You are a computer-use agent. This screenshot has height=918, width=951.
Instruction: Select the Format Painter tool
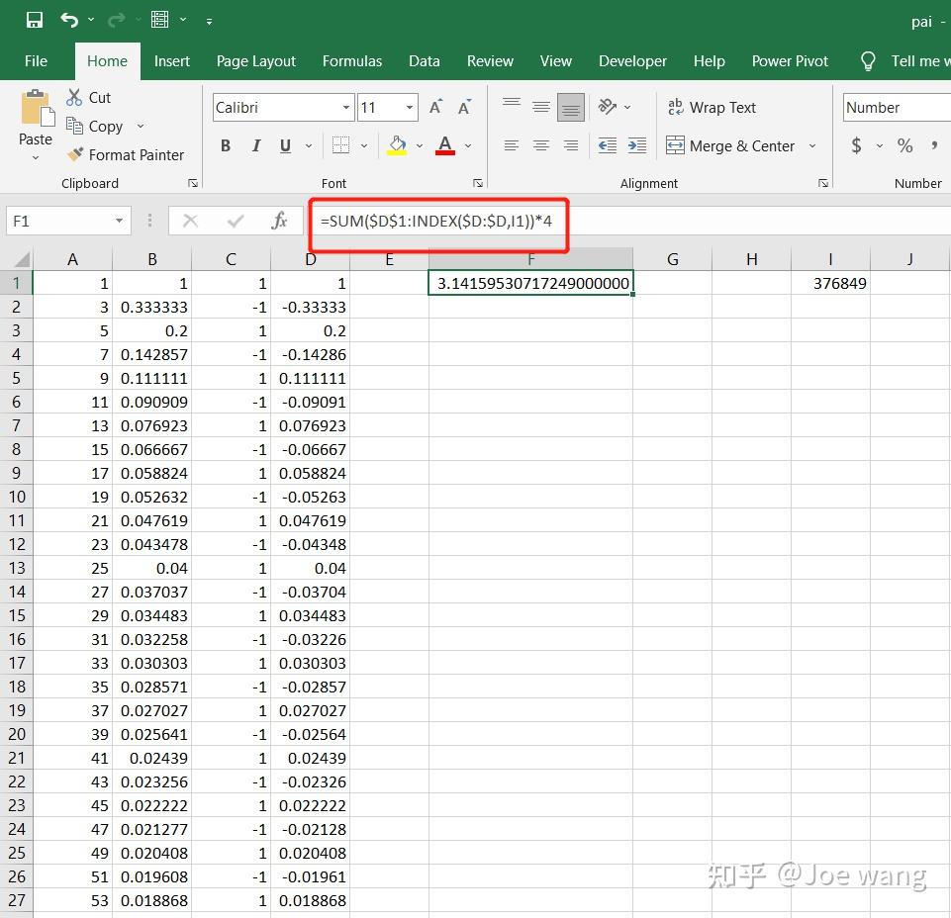(126, 154)
